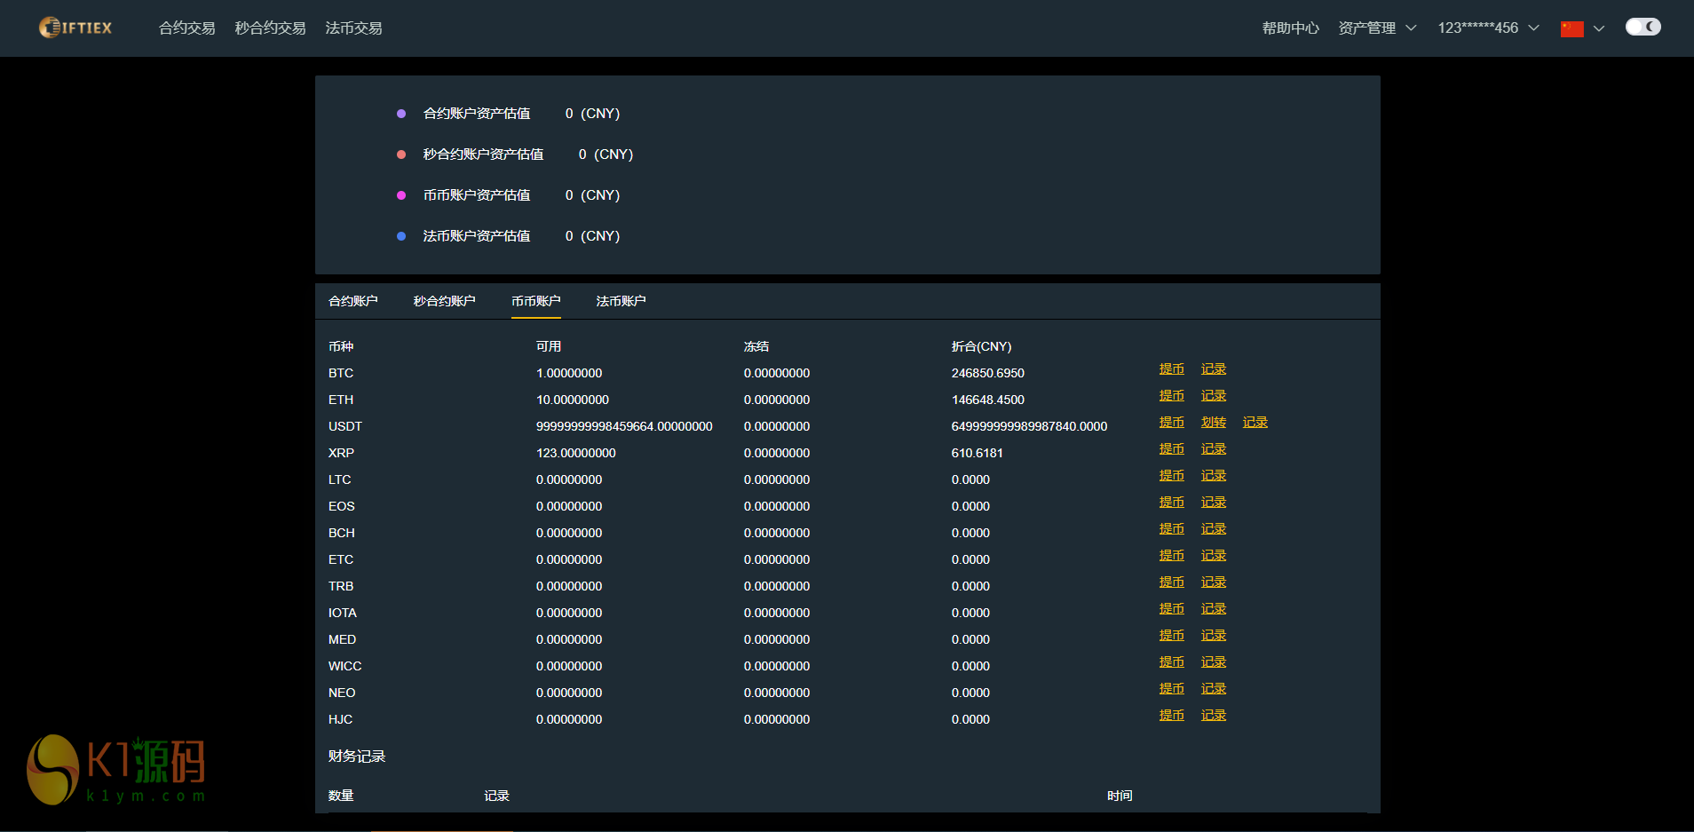This screenshot has height=832, width=1694.
Task: Switch to the 合约账户 tab
Action: point(352,301)
